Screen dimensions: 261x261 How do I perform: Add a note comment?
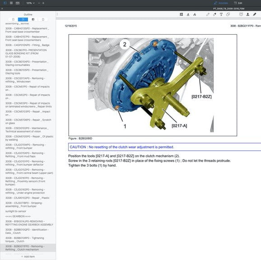241,14
